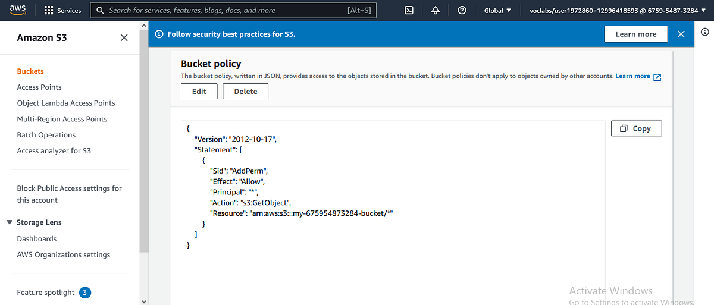
Task: Open the voclabs account menu
Action: 618,11
